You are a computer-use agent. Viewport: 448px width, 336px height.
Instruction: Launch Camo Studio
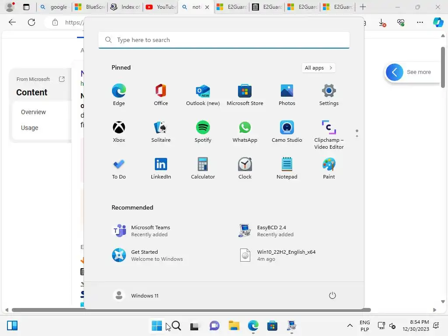coord(287,132)
